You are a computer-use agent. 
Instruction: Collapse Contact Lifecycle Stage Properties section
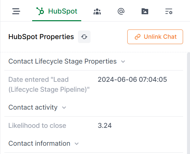click(123, 62)
